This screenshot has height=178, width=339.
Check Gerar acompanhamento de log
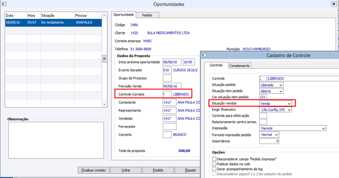coord(214,169)
